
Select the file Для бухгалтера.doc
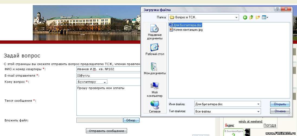pyautogui.click(x=185, y=25)
